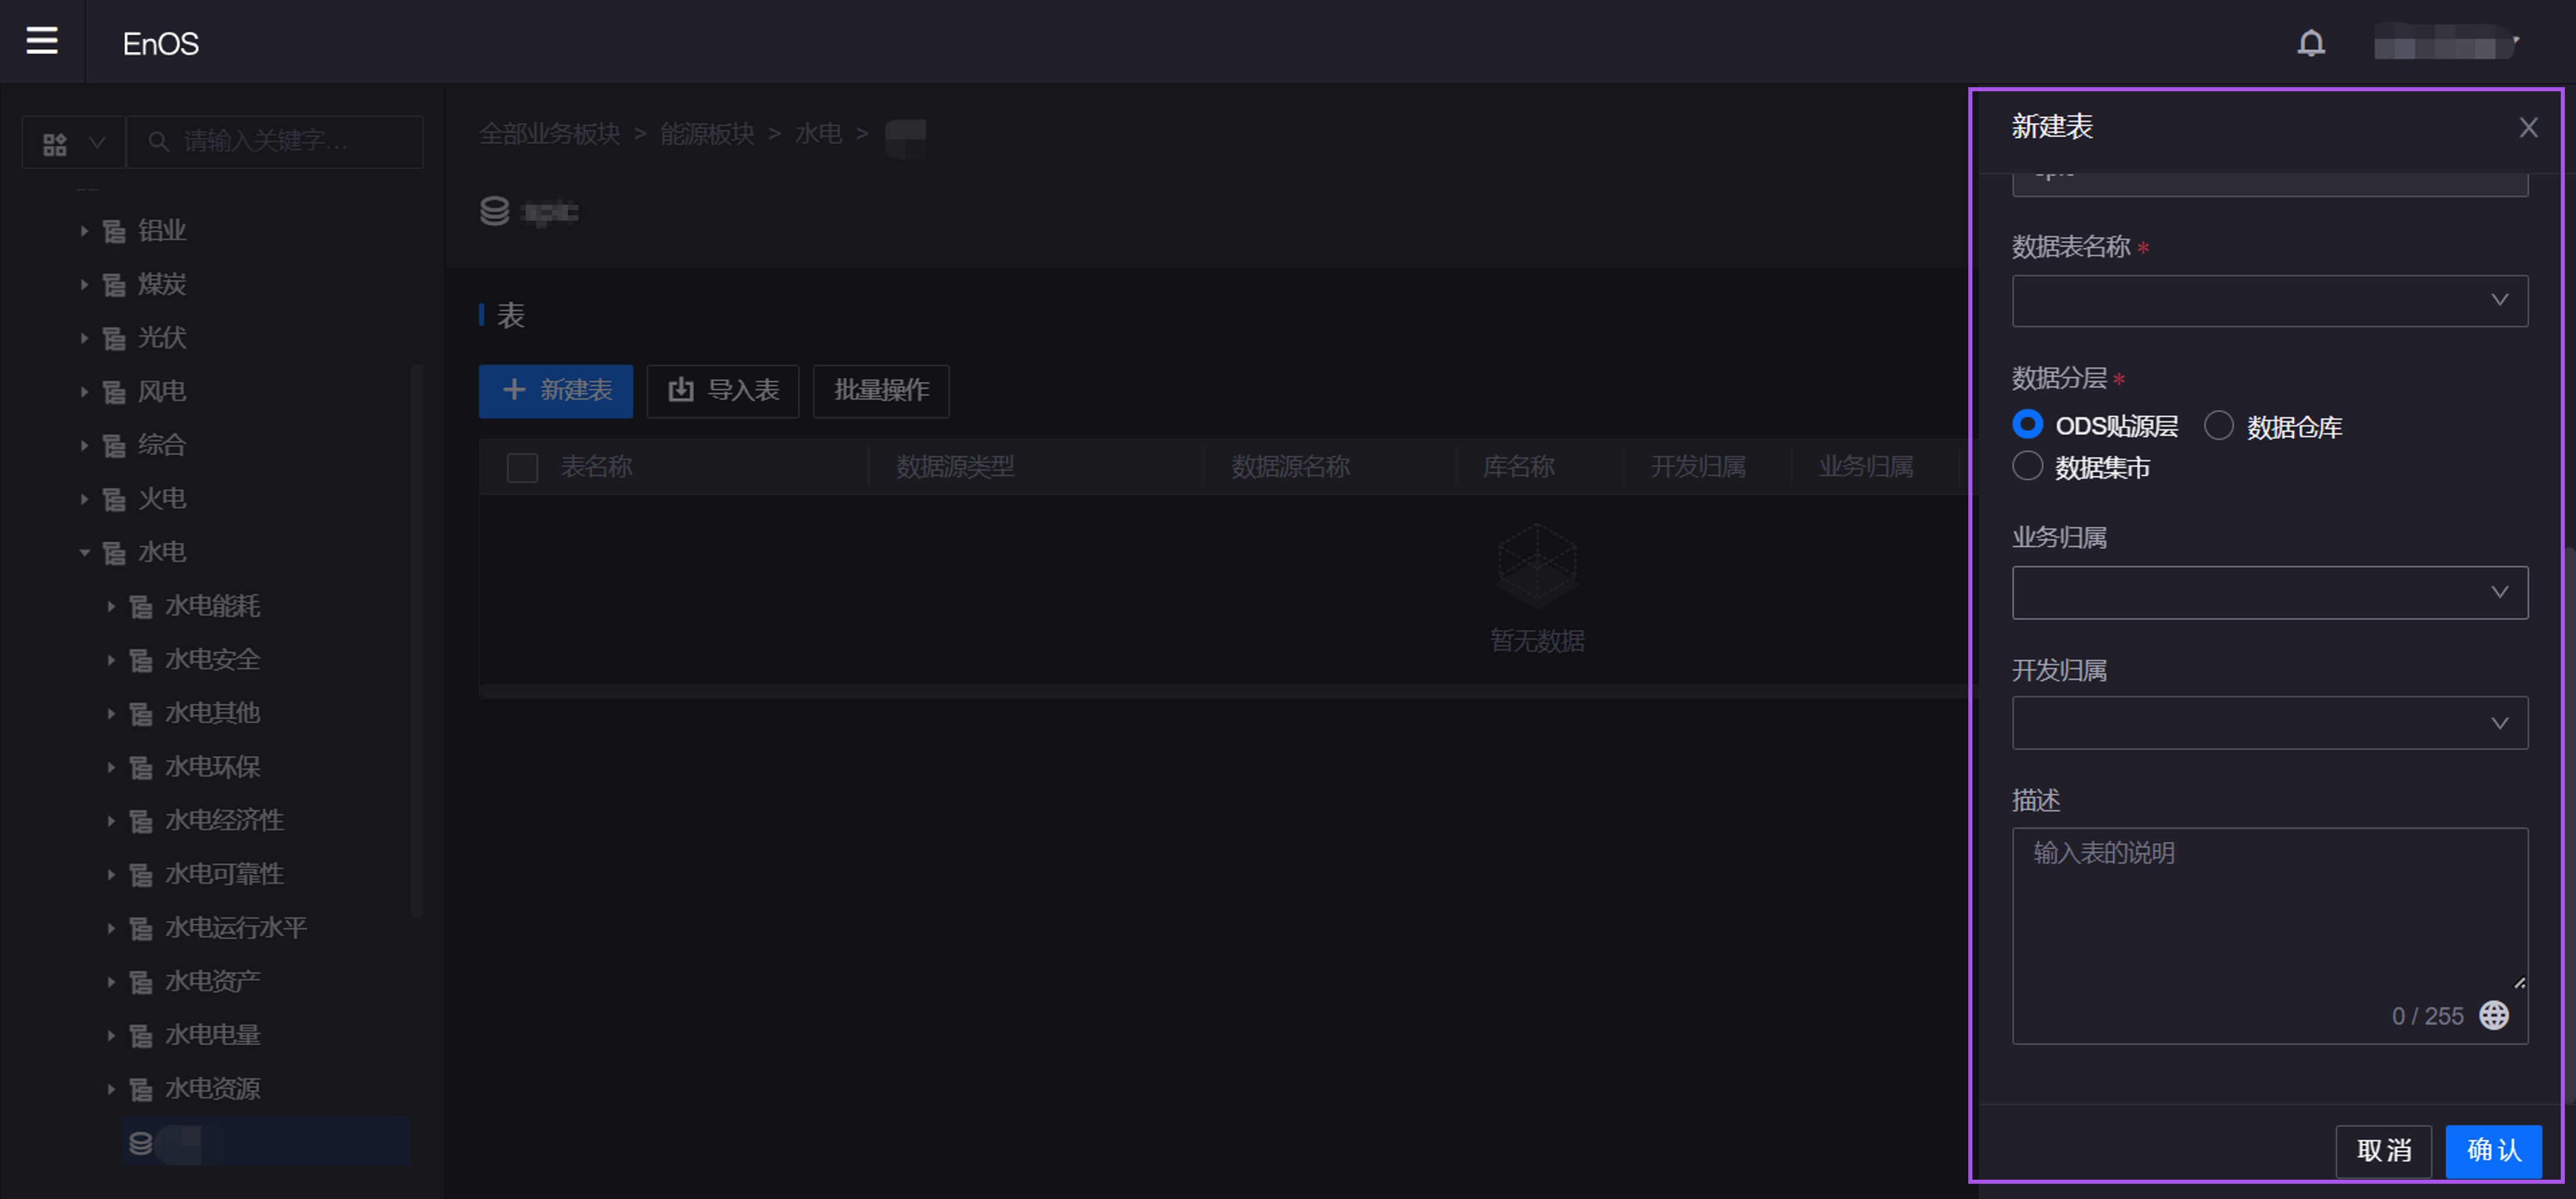Viewport: 2576px width, 1199px height.
Task: Click the 铝业 folder icon
Action: click(x=115, y=232)
